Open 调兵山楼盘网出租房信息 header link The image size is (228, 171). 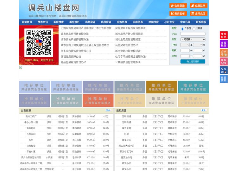(x=73, y=16)
